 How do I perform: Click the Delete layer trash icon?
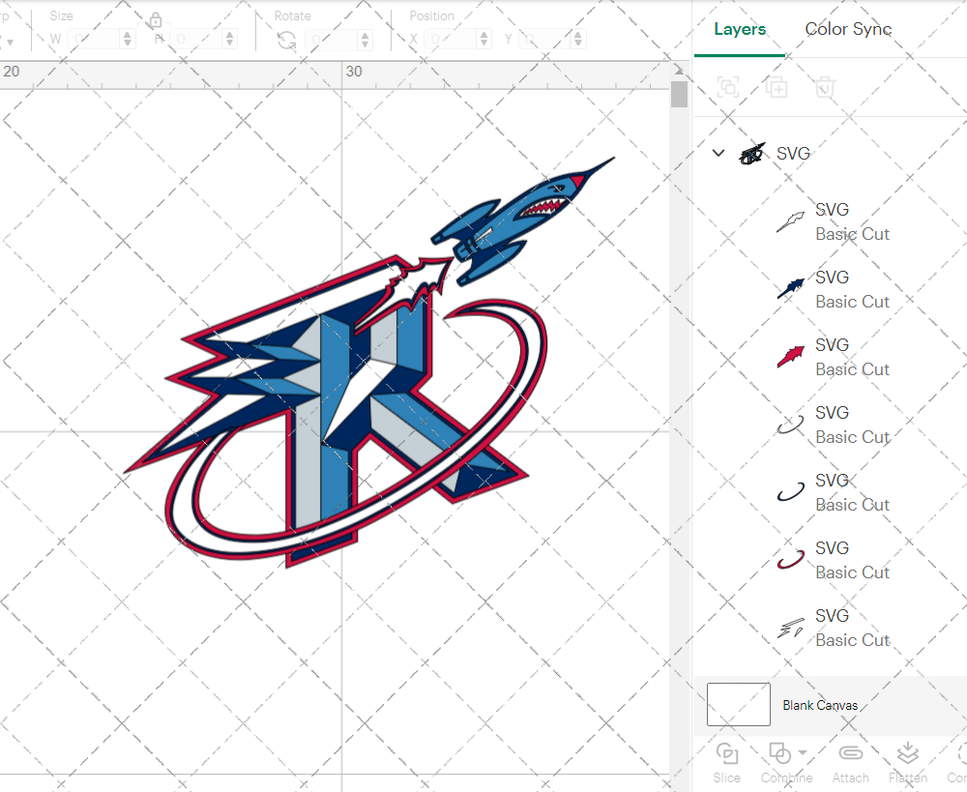tap(824, 88)
